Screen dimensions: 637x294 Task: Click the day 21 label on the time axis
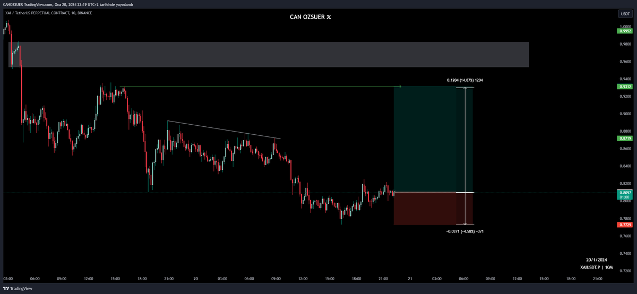point(410,278)
